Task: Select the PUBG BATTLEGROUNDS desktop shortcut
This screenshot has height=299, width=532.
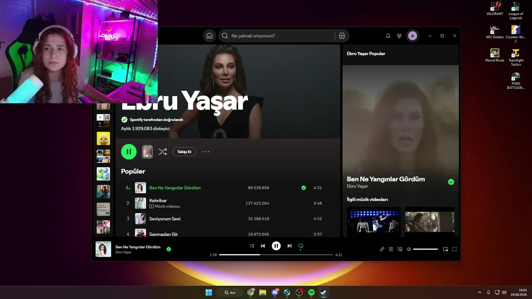Action: [x=516, y=81]
